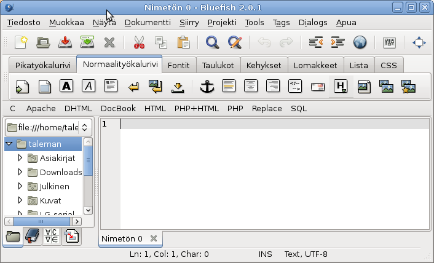The height and width of the screenshot is (263, 434).
Task: Insert anchor with the anchor icon
Action: point(207,87)
